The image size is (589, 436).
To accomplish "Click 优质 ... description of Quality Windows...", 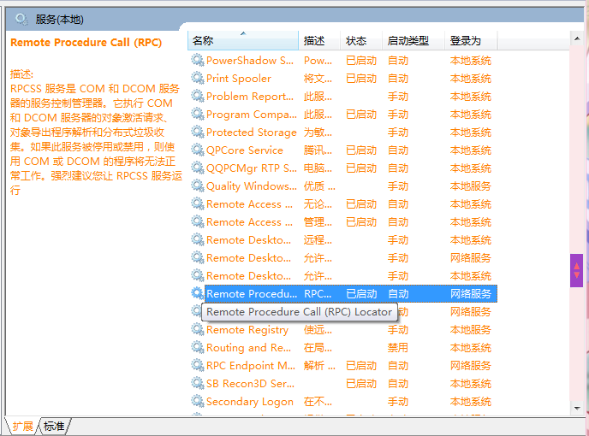I will point(319,186).
